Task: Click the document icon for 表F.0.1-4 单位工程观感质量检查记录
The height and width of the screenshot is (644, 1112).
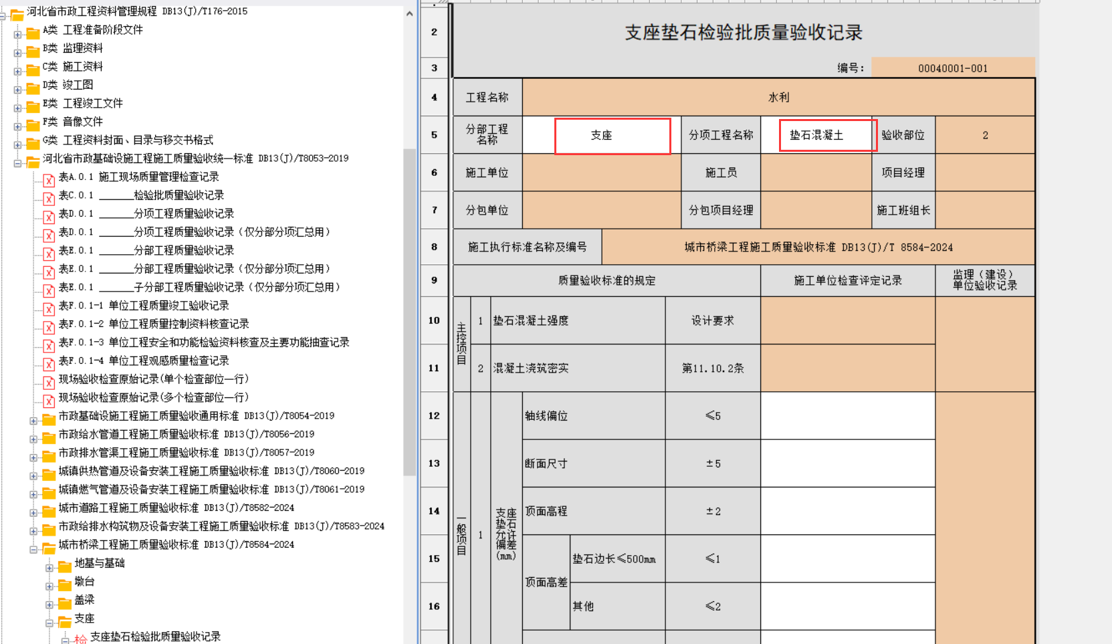Action: coord(49,363)
